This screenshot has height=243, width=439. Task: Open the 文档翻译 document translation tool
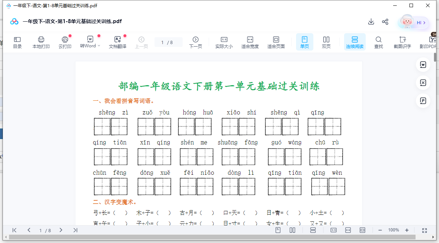118,42
